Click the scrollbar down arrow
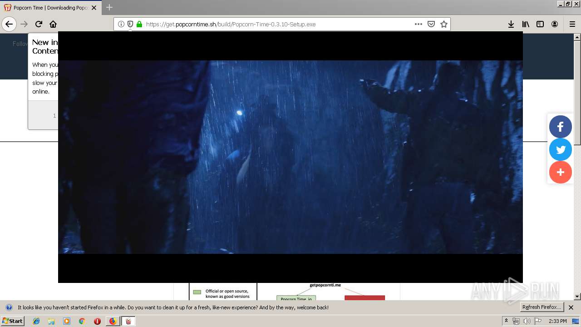581x327 pixels. point(577,297)
